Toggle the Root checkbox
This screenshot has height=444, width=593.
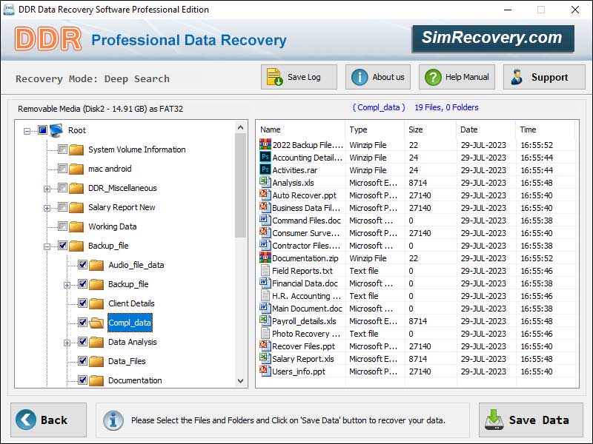(x=42, y=130)
